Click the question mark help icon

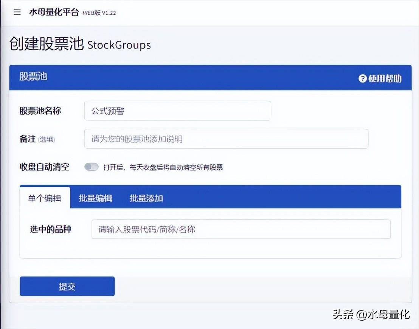click(362, 78)
